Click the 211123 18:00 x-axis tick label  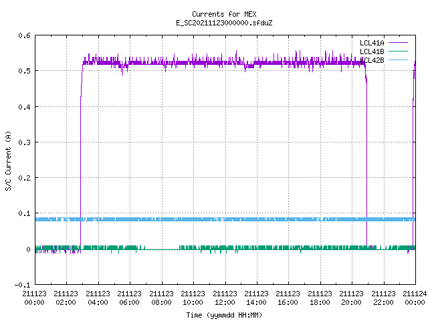[x=320, y=298]
